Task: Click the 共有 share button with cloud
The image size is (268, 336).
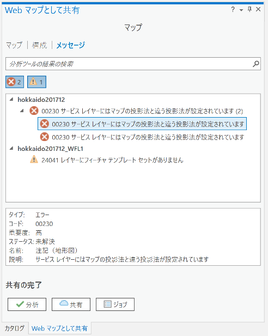Action: tap(71, 304)
